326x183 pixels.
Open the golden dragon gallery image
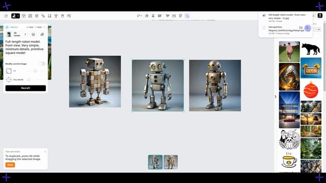click(289, 77)
